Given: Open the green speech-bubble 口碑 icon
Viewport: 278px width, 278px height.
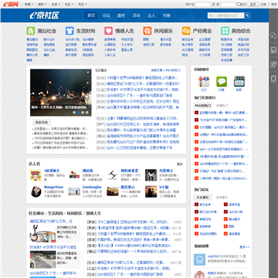Looking at the screenshot, I should click(x=222, y=82).
